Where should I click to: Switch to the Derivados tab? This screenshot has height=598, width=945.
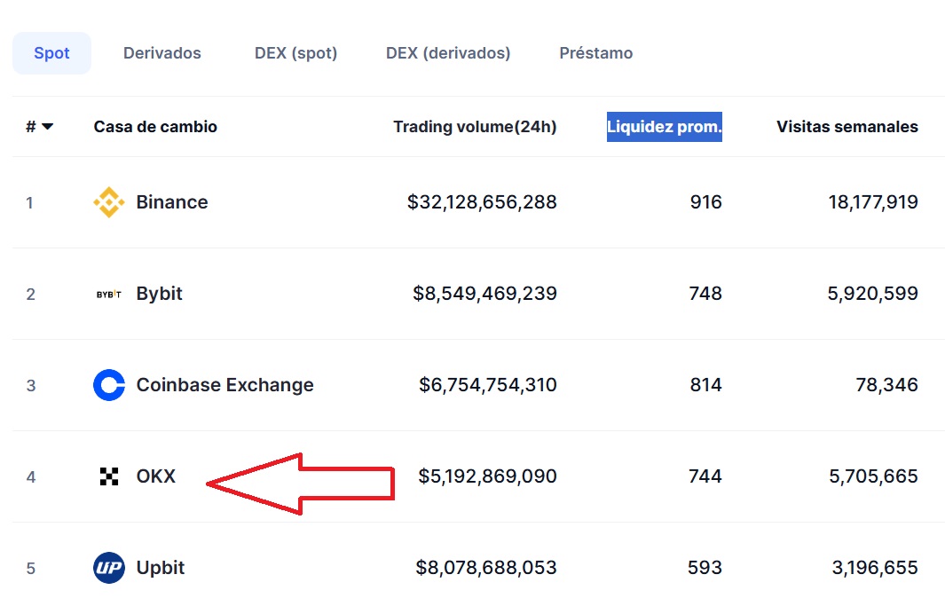(x=161, y=52)
